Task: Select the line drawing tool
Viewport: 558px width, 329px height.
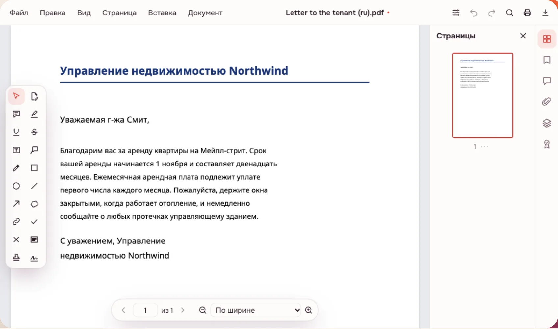Action: pyautogui.click(x=34, y=186)
